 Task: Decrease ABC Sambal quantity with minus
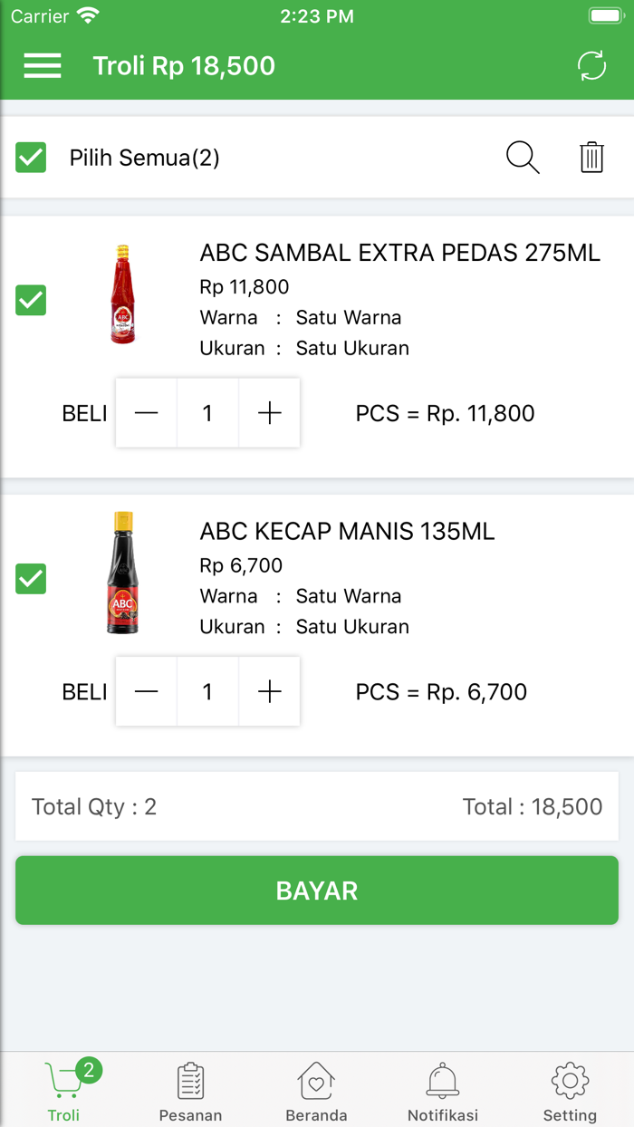(x=146, y=413)
